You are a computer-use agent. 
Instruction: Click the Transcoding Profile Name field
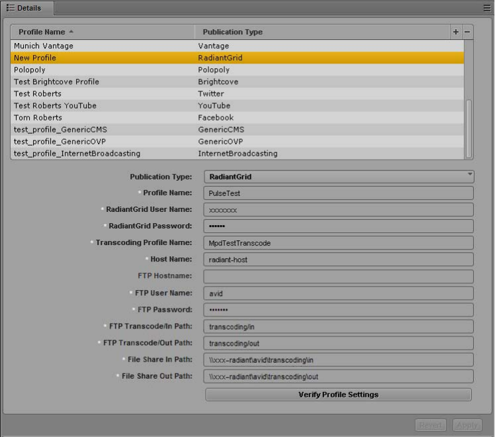338,243
